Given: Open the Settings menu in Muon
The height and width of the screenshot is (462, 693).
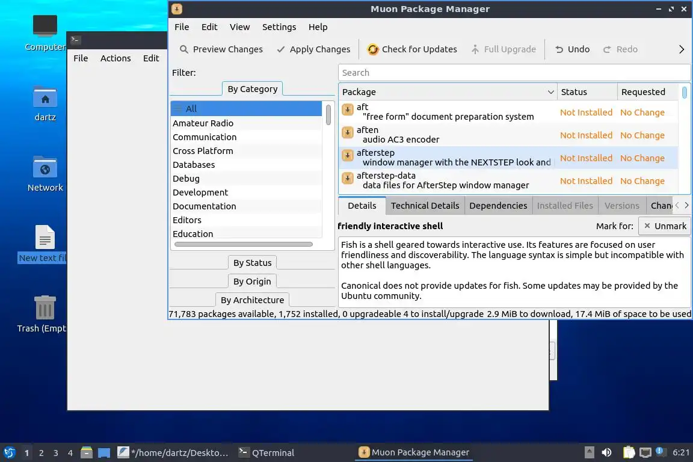Looking at the screenshot, I should coord(279,27).
